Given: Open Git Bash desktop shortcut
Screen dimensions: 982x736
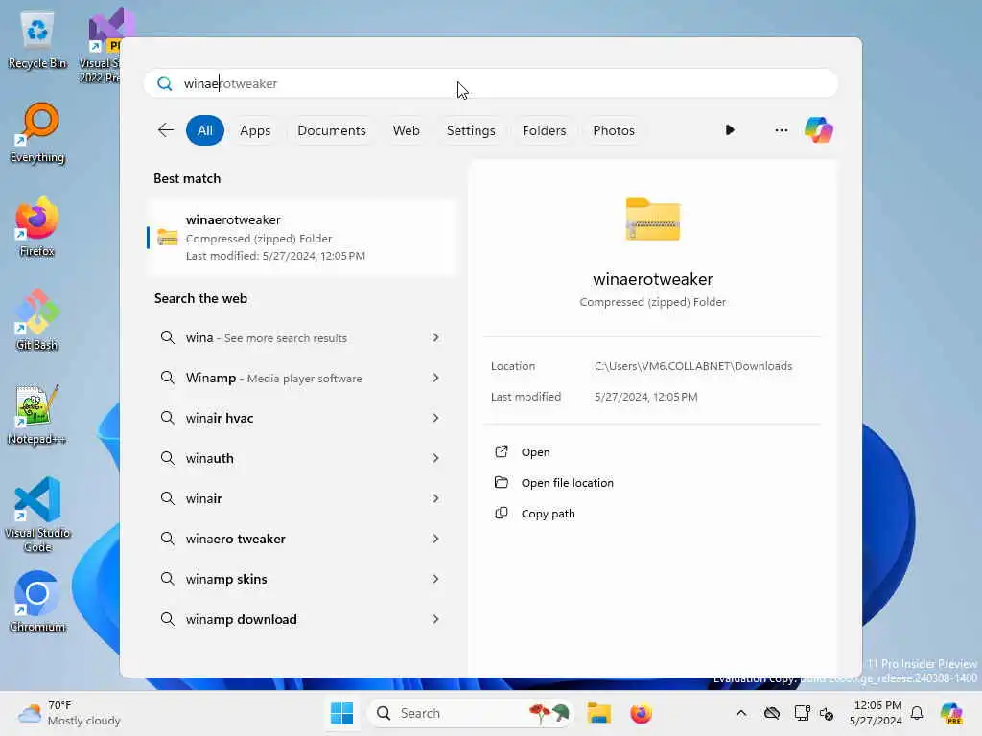Looking at the screenshot, I should [37, 320].
